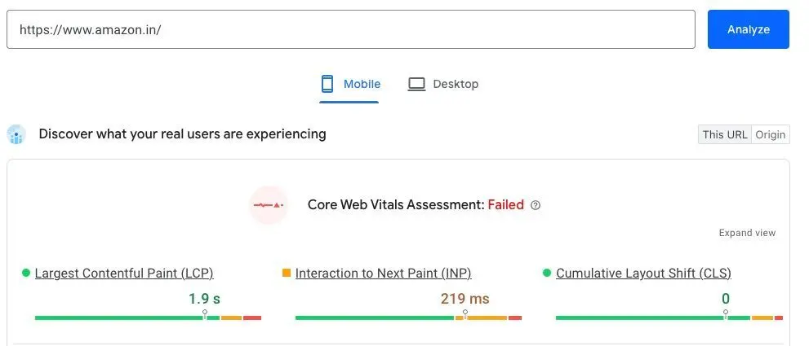The width and height of the screenshot is (809, 346).
Task: Click the Core Web Vitals failed pulse icon
Action: [269, 205]
